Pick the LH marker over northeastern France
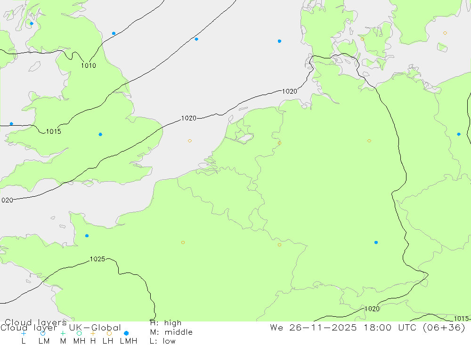Screen dimensions: 471x345 click(x=279, y=245)
